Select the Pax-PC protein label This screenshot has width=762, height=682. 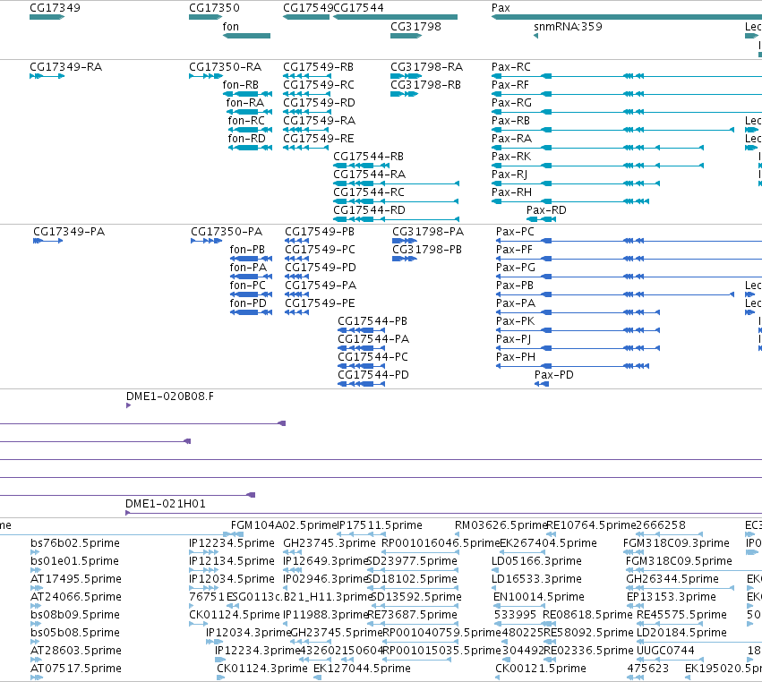(x=515, y=231)
